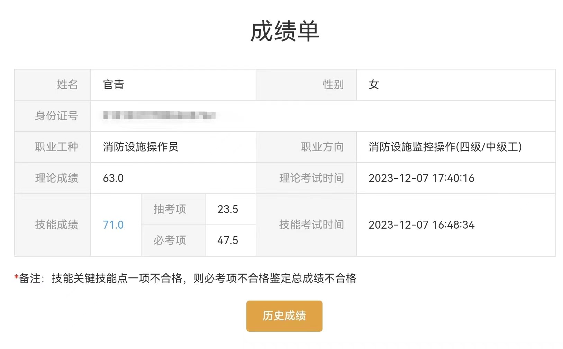Open the 历史成绩 history button
563x349 pixels.
pyautogui.click(x=284, y=316)
